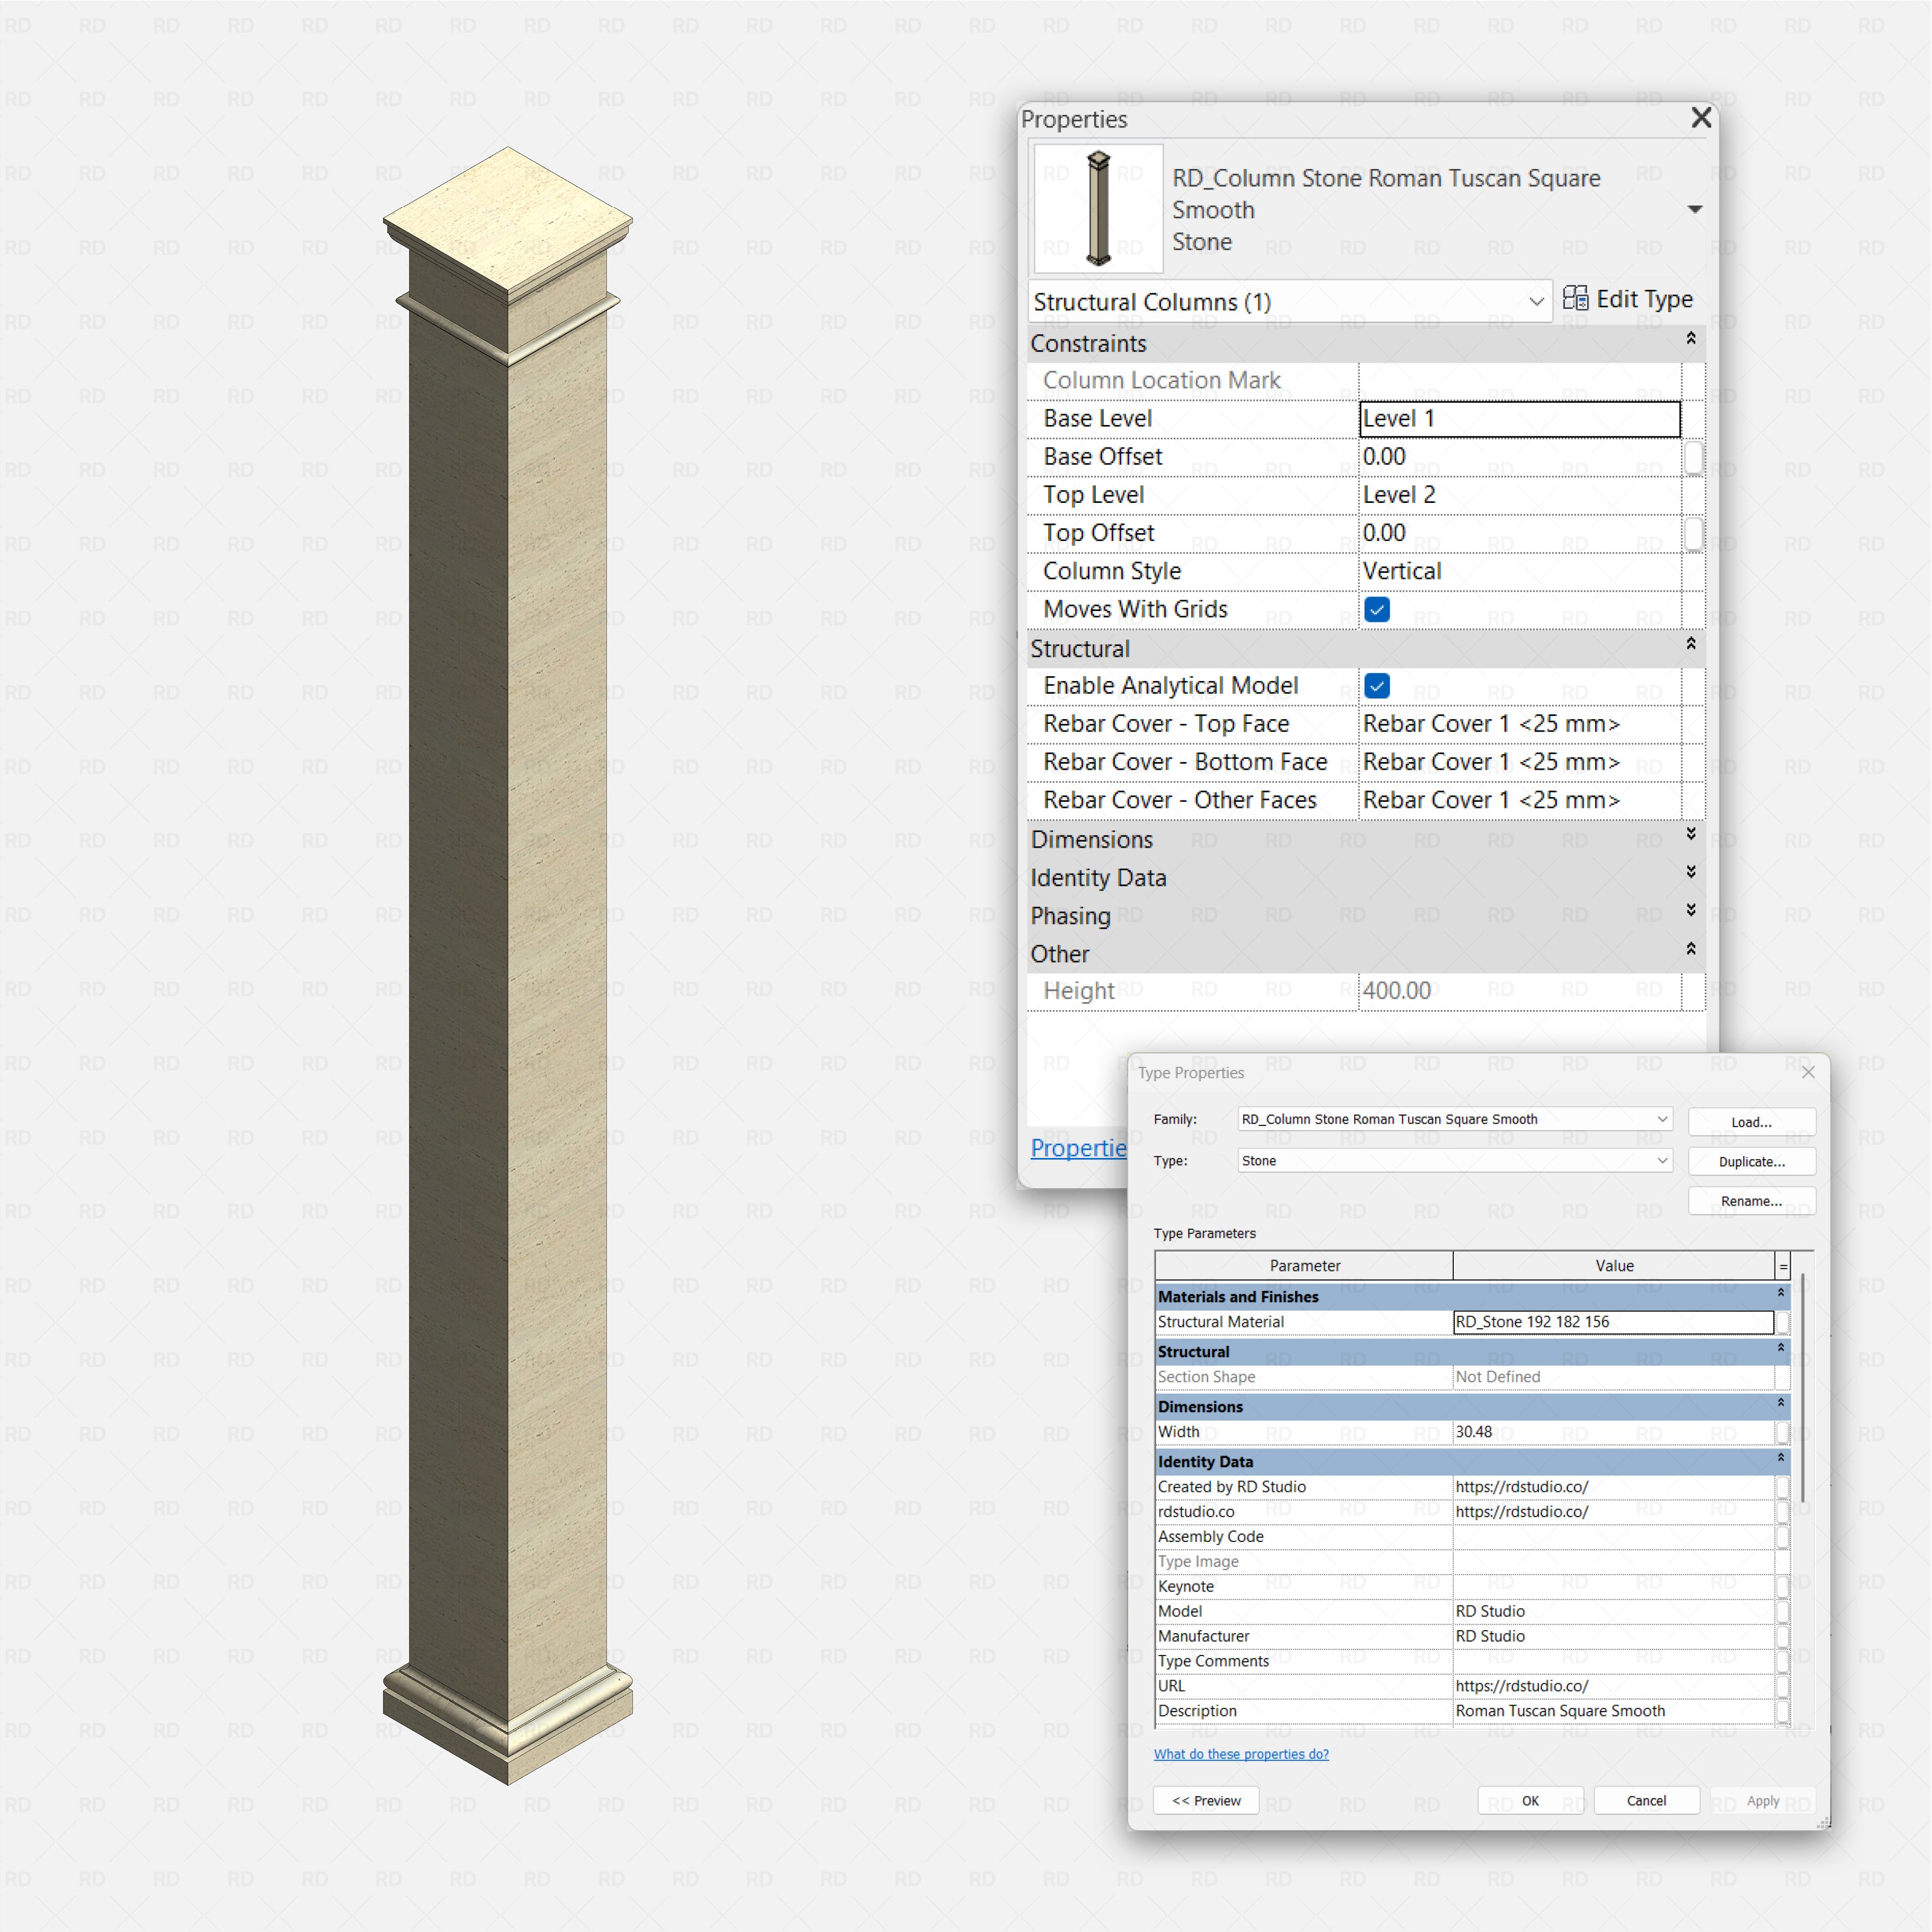Click Top Offset associate parameter button

click(1694, 533)
